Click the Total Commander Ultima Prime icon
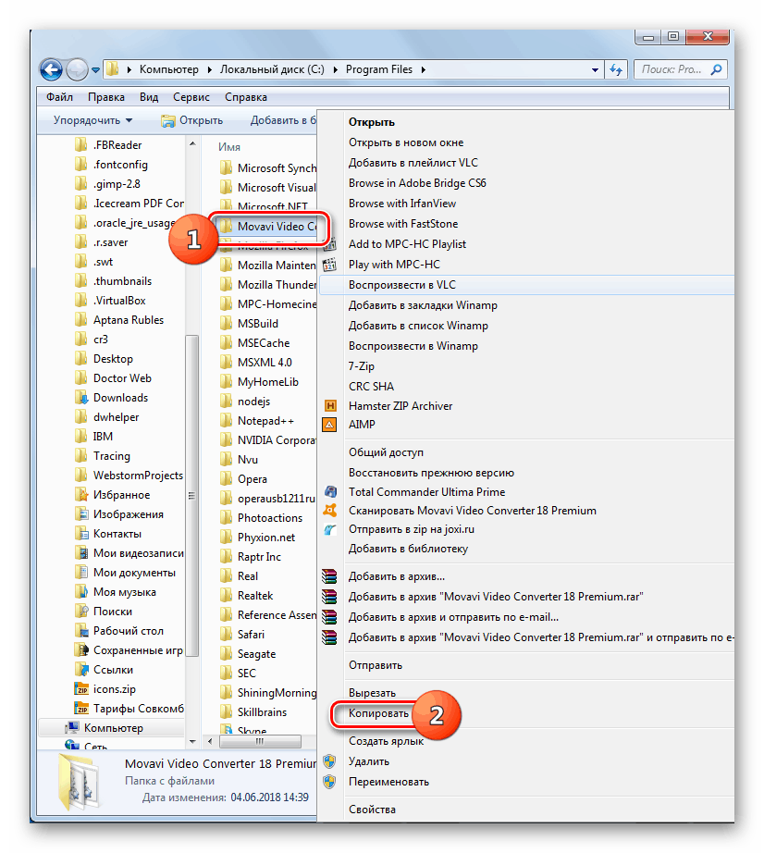The height and width of the screenshot is (853, 764). (329, 492)
